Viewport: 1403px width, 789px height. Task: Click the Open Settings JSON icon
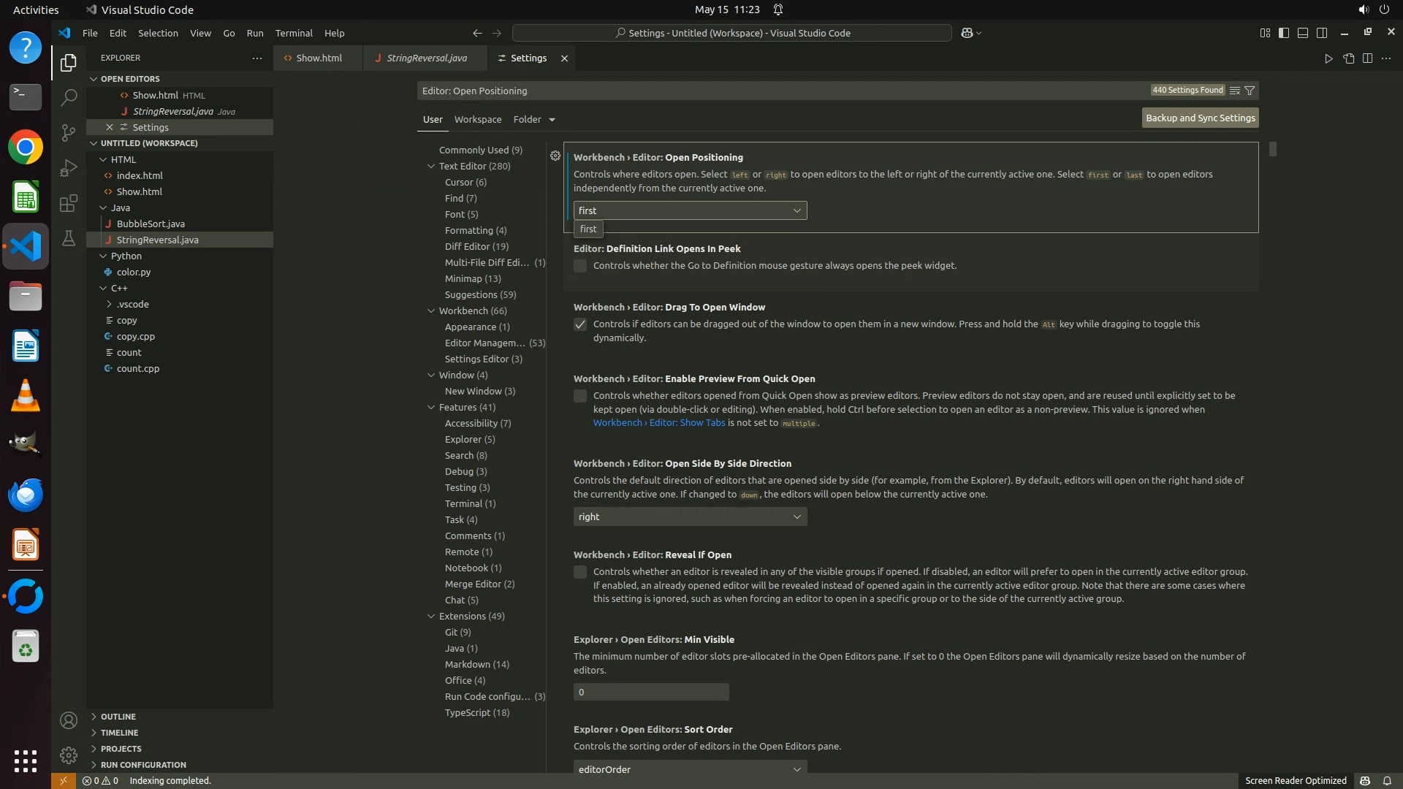[x=1348, y=58]
